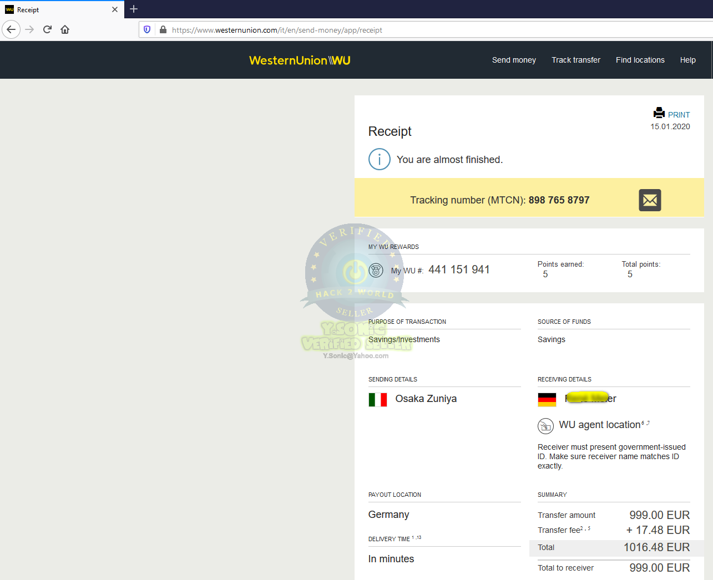Click sender name Osaka Zuniya

tap(426, 399)
